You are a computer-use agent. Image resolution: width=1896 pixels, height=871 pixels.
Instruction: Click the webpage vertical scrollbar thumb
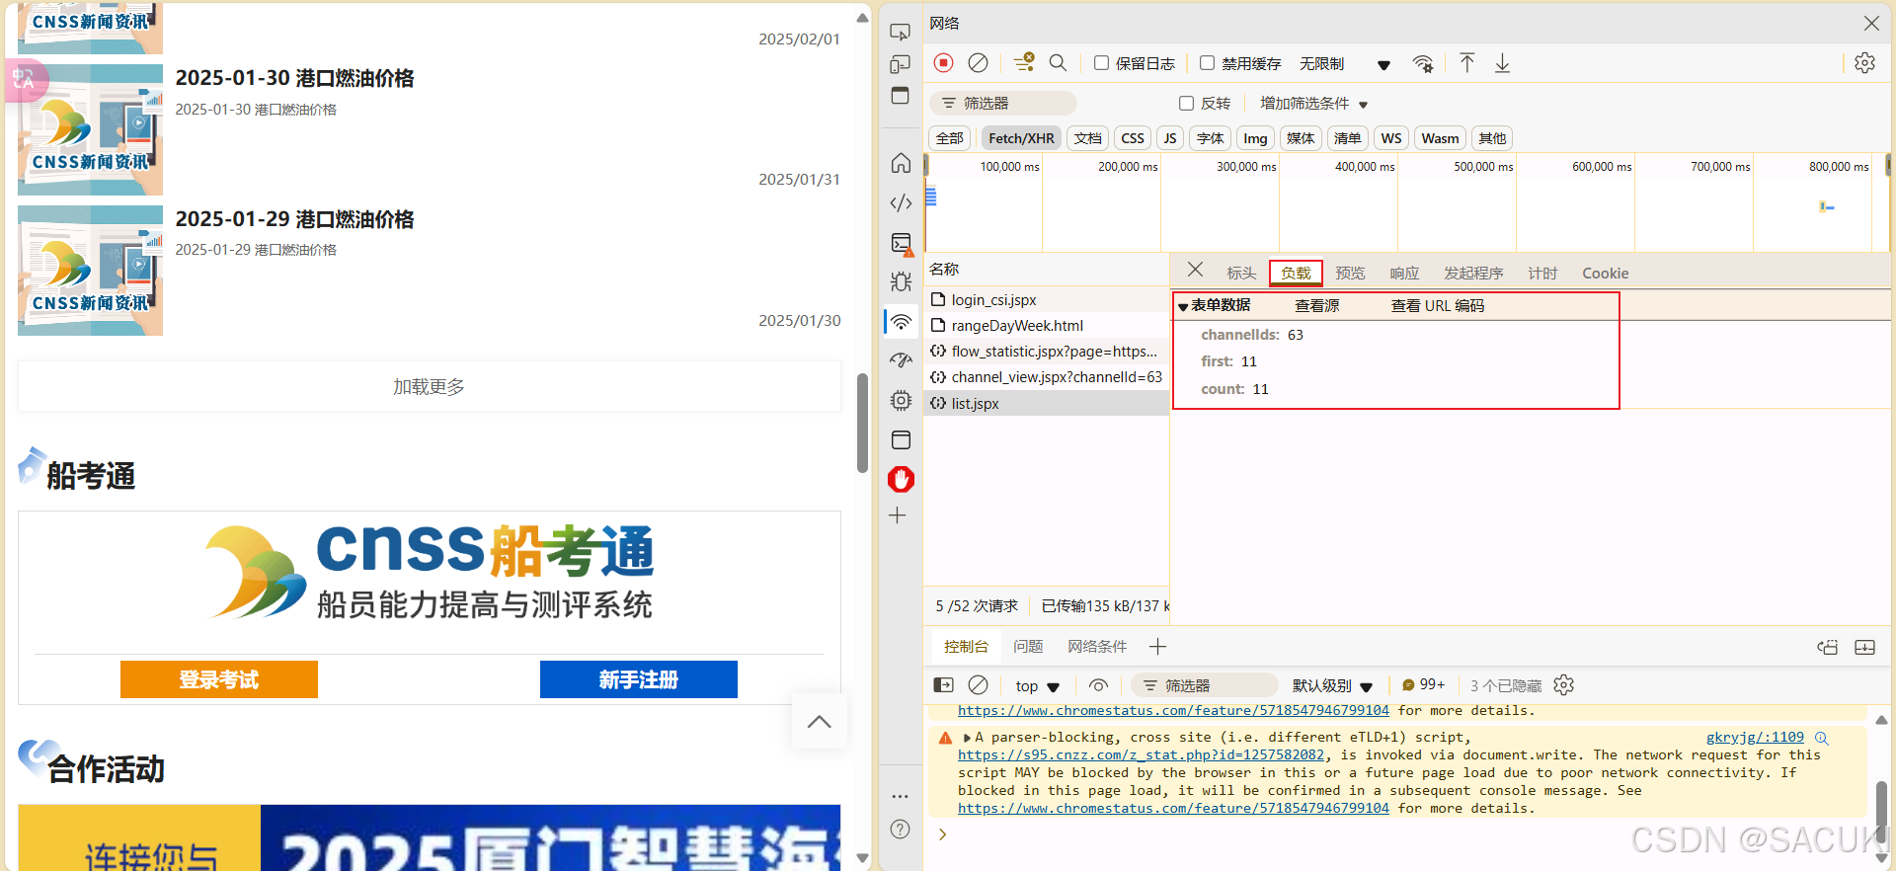coord(862,423)
